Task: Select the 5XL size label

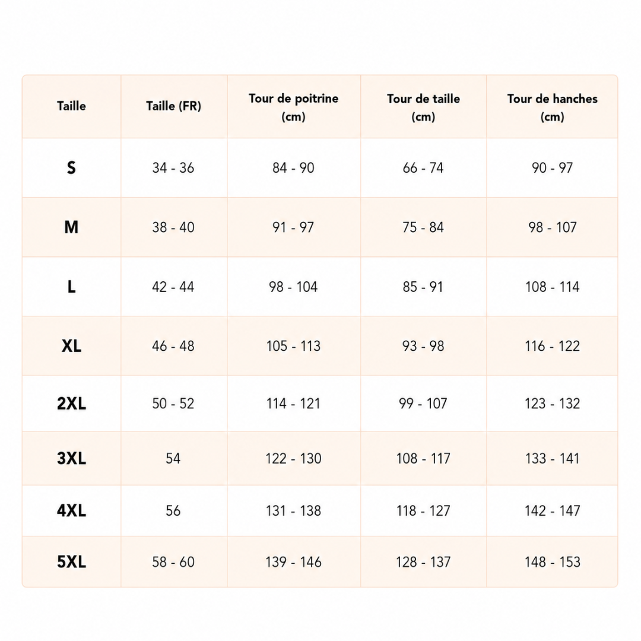Action: (x=72, y=561)
